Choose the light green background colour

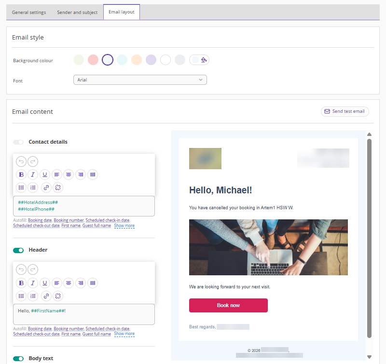[79, 60]
